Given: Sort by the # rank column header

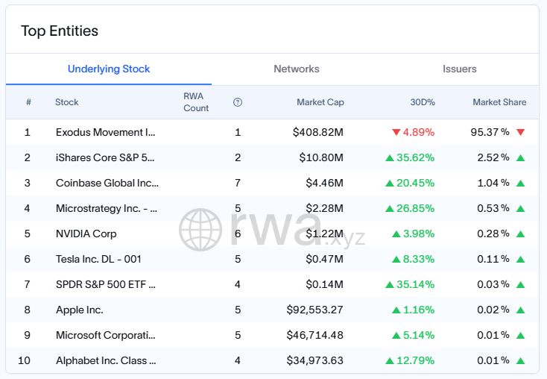Looking at the screenshot, I should coord(28,102).
